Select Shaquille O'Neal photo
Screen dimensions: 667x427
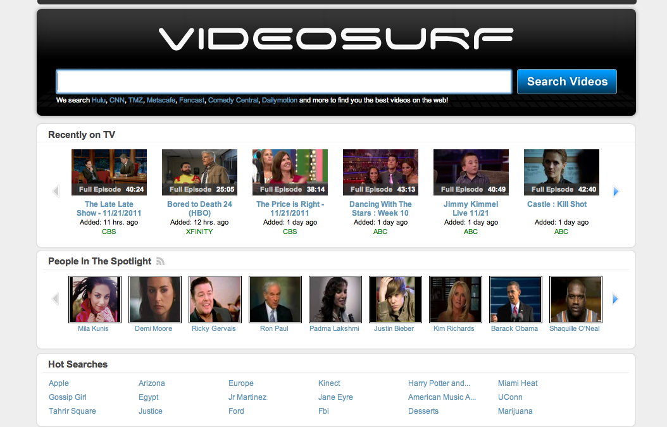pos(576,299)
